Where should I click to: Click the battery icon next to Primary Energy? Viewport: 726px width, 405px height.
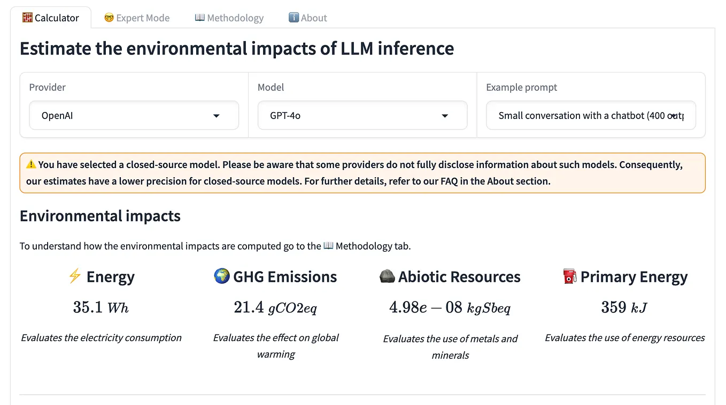[x=569, y=276]
